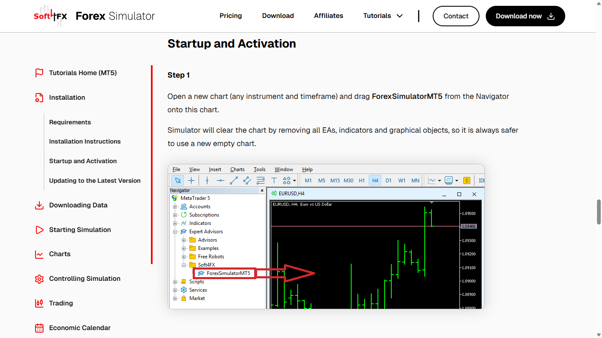This screenshot has height=338, width=602.
Task: Open the Pricing page from the top menu
Action: tap(231, 16)
